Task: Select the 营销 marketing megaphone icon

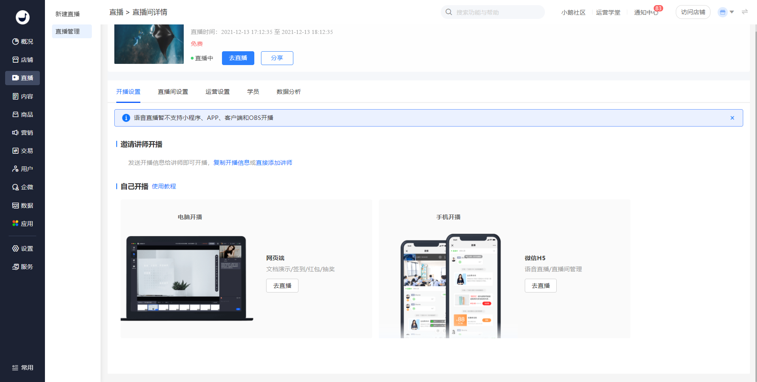Action: tap(15, 132)
